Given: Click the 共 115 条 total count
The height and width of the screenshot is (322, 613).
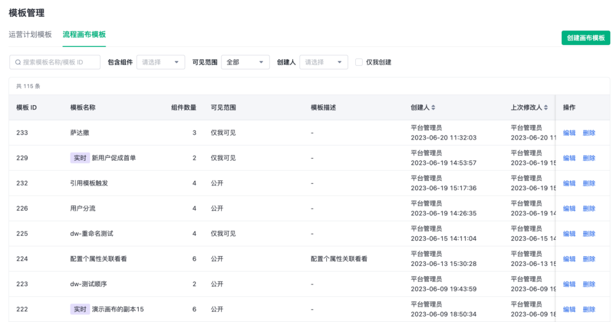Looking at the screenshot, I should (x=28, y=86).
